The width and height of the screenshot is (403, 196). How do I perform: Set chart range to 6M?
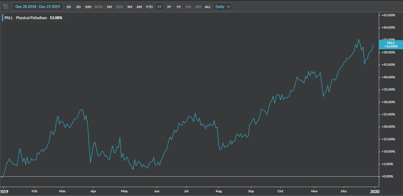(139, 7)
